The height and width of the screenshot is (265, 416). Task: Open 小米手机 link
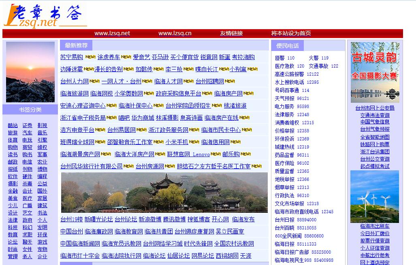tap(177, 142)
